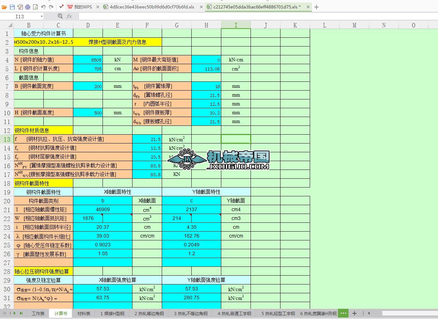Click the zoom magnifier icon by formula bar
The image size is (438, 319).
coord(60,16)
